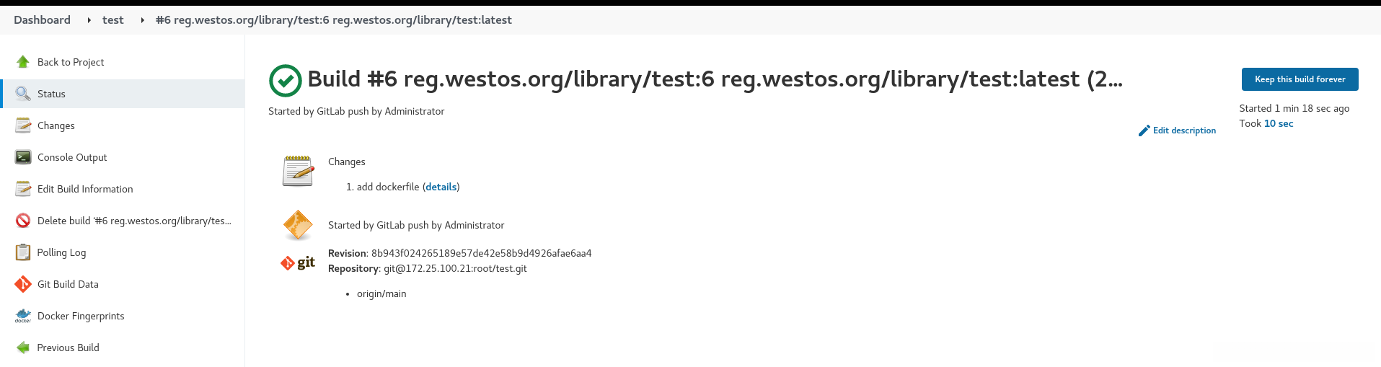Click the Changes notepad icon in main panel
Viewport: 1381px width, 367px height.
click(x=298, y=171)
